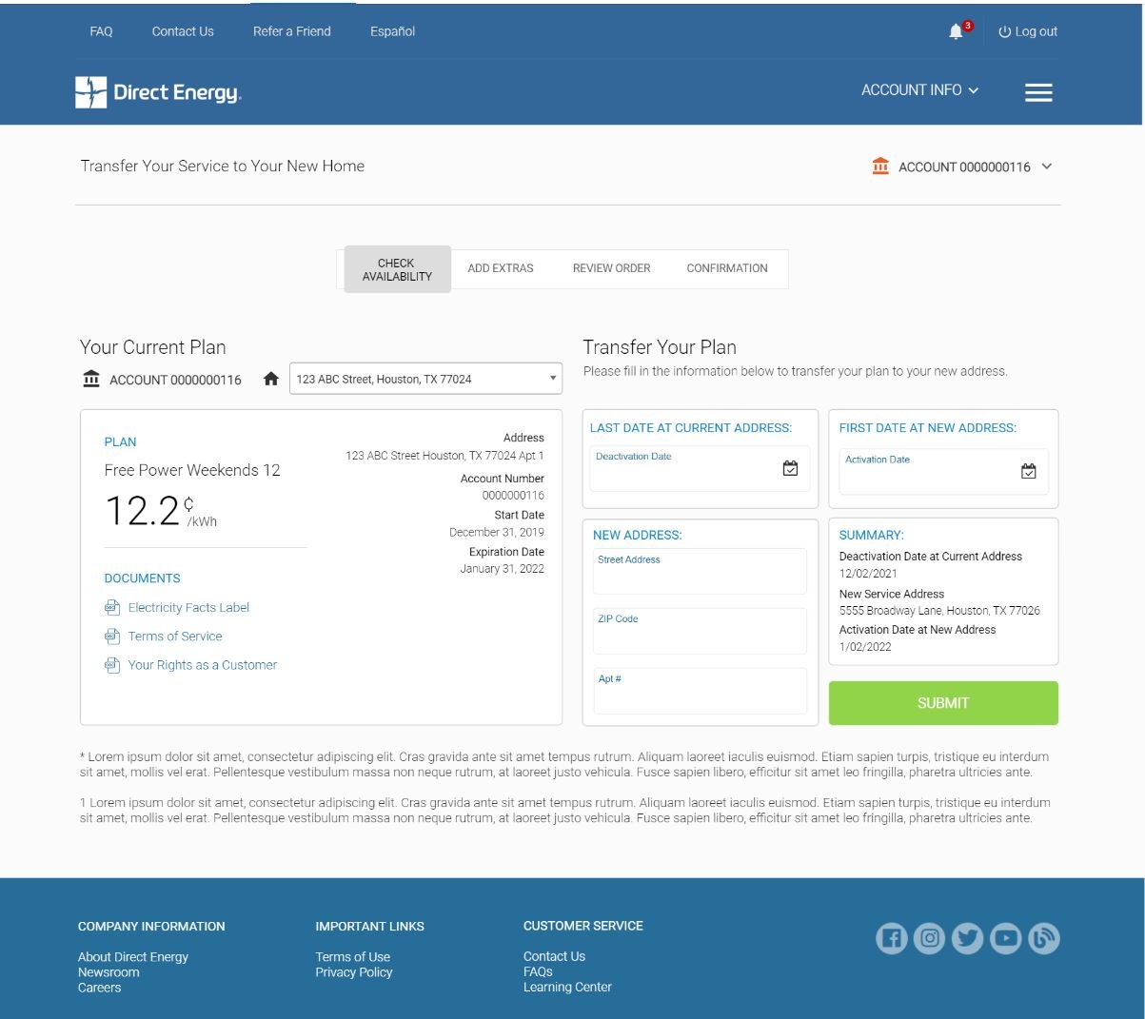This screenshot has width=1145, height=1019.
Task: Open the blog feed social icon
Action: [x=1044, y=939]
